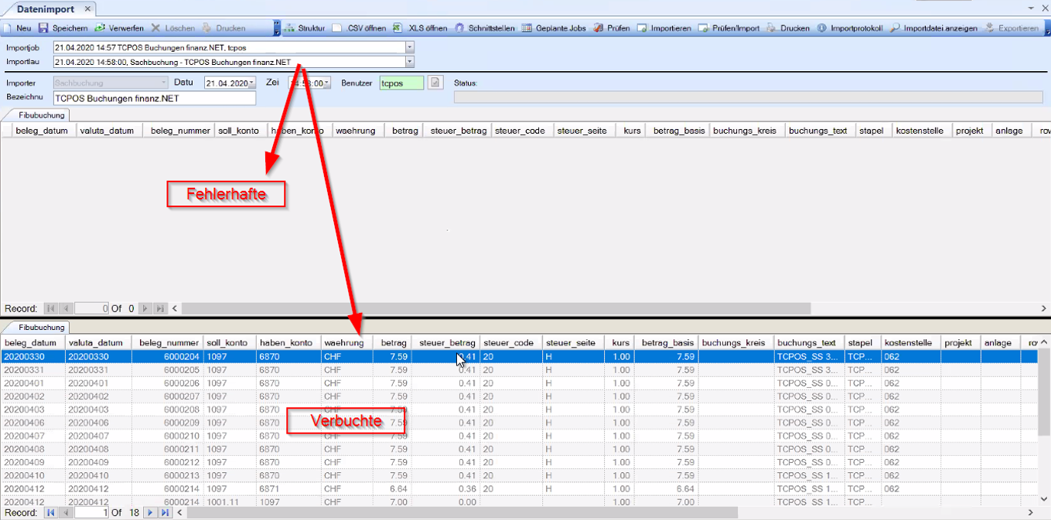Screen dimensions: 1051x520
Task: Click Importdatei anzeigen magnifier icon
Action: tap(895, 28)
